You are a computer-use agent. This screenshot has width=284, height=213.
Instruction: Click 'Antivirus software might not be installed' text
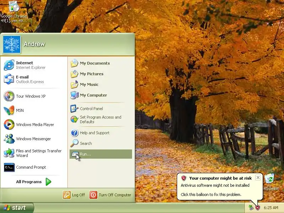[x=215, y=185]
